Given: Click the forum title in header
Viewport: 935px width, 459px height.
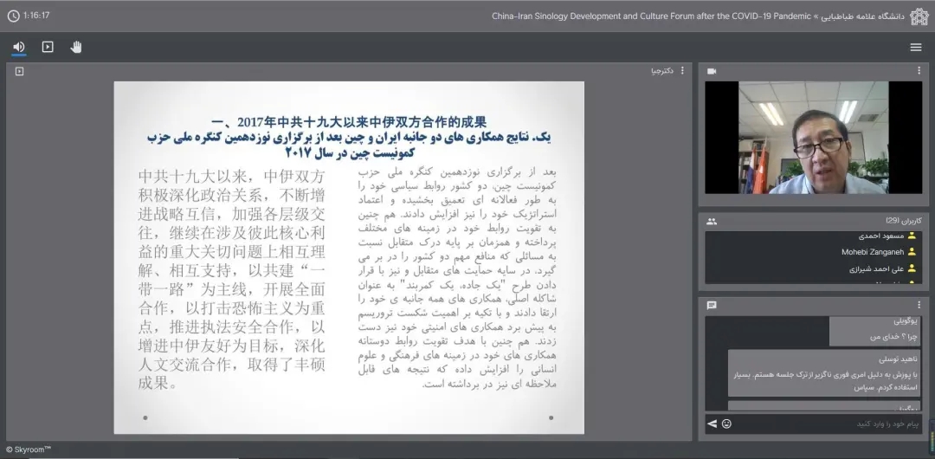Looking at the screenshot, I should [x=649, y=16].
